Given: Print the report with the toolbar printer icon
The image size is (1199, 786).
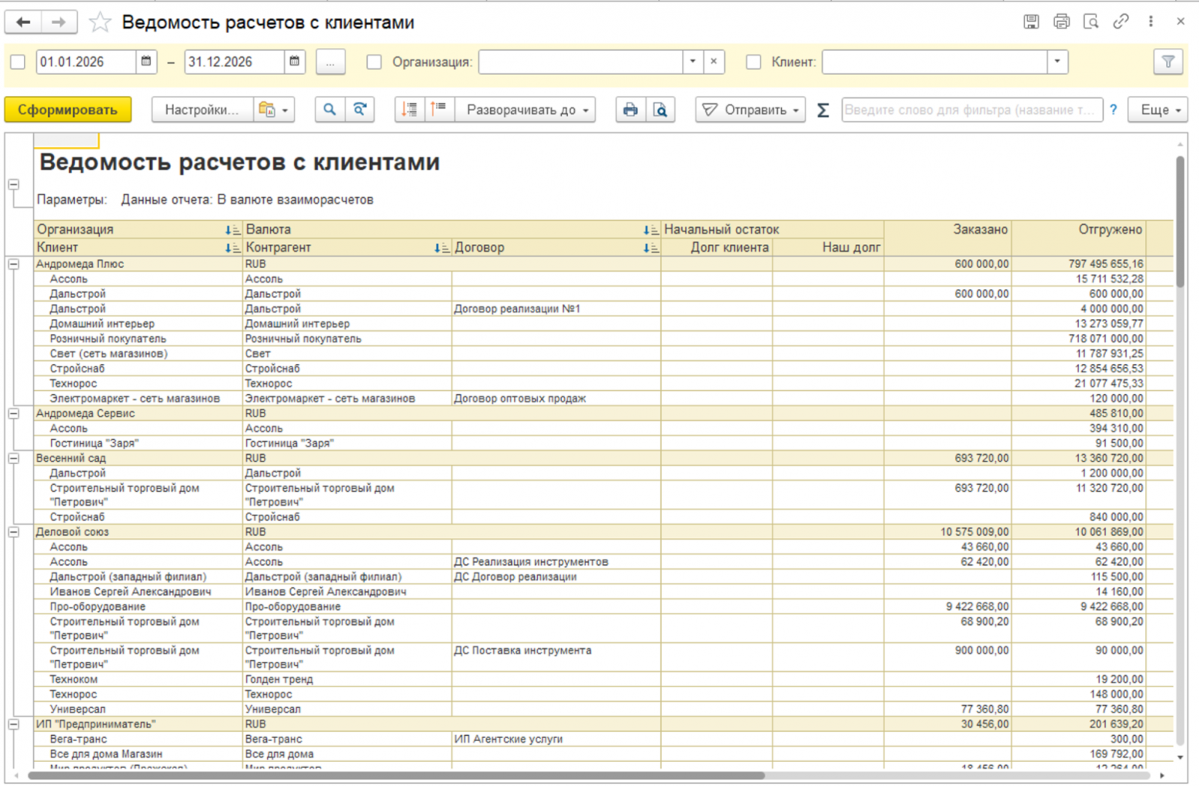Looking at the screenshot, I should coord(631,109).
